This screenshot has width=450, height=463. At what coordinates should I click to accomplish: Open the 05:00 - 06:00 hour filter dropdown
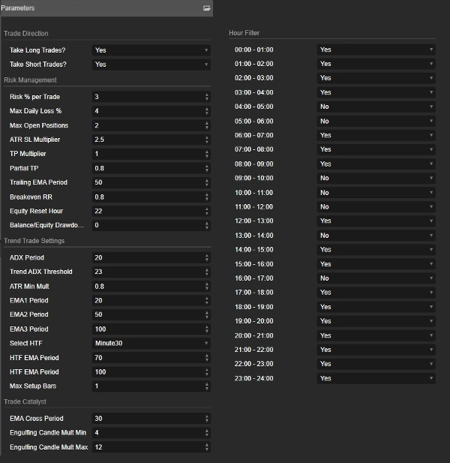pyautogui.click(x=376, y=121)
